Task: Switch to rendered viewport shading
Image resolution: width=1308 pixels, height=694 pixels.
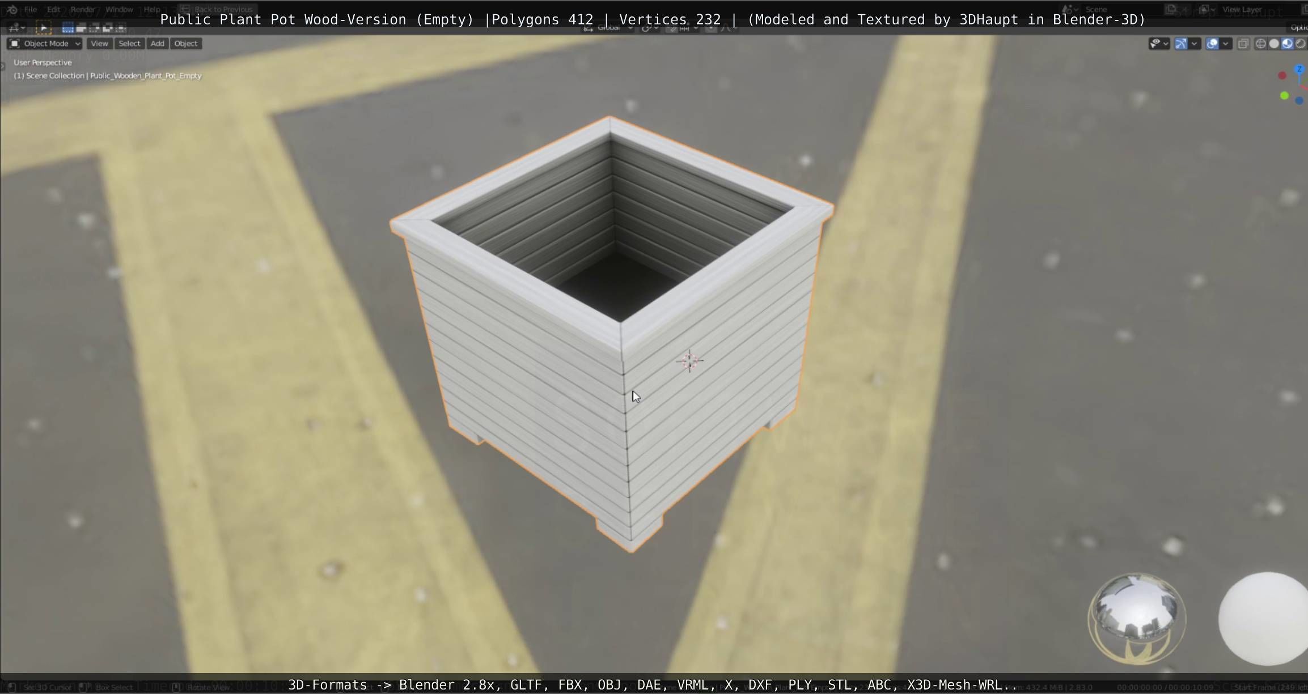Action: point(1300,44)
